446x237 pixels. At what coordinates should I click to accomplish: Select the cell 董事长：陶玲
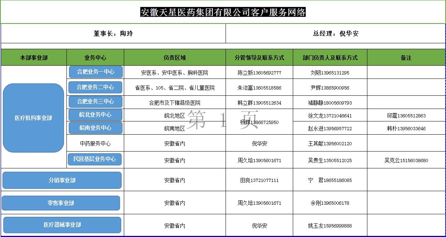tap(113, 33)
